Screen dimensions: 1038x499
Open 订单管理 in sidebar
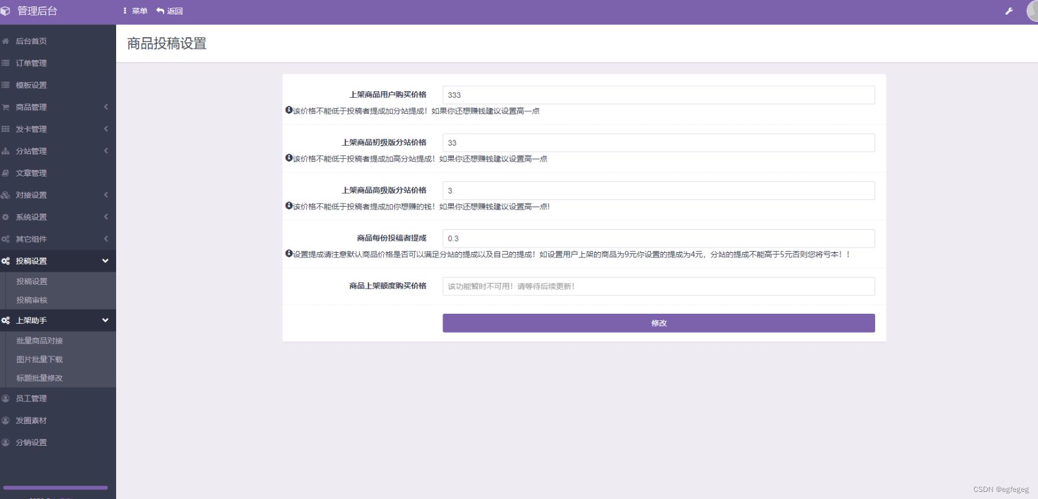click(31, 63)
